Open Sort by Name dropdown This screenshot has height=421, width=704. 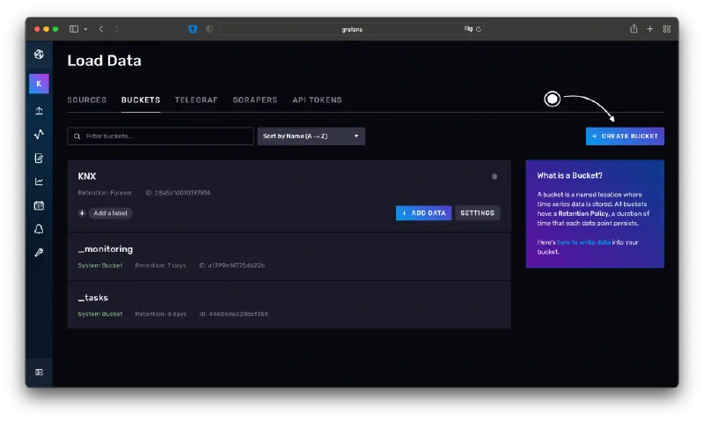pos(312,137)
